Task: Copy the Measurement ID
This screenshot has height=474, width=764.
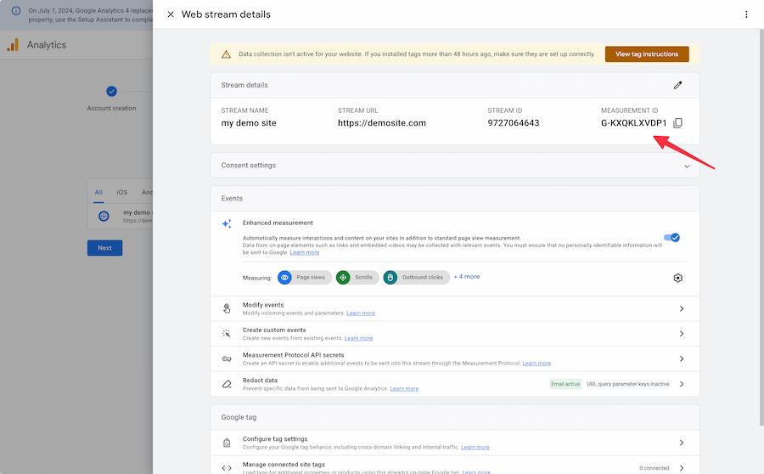Action: (x=677, y=123)
